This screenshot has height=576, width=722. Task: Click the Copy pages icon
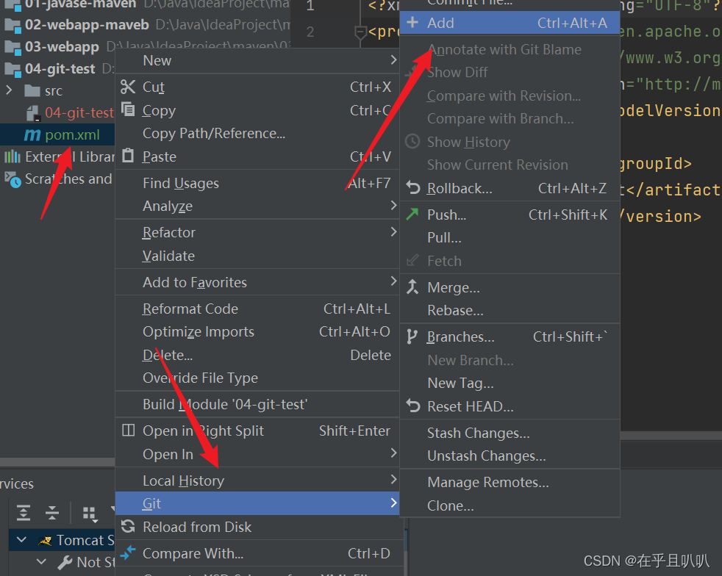pyautogui.click(x=128, y=109)
